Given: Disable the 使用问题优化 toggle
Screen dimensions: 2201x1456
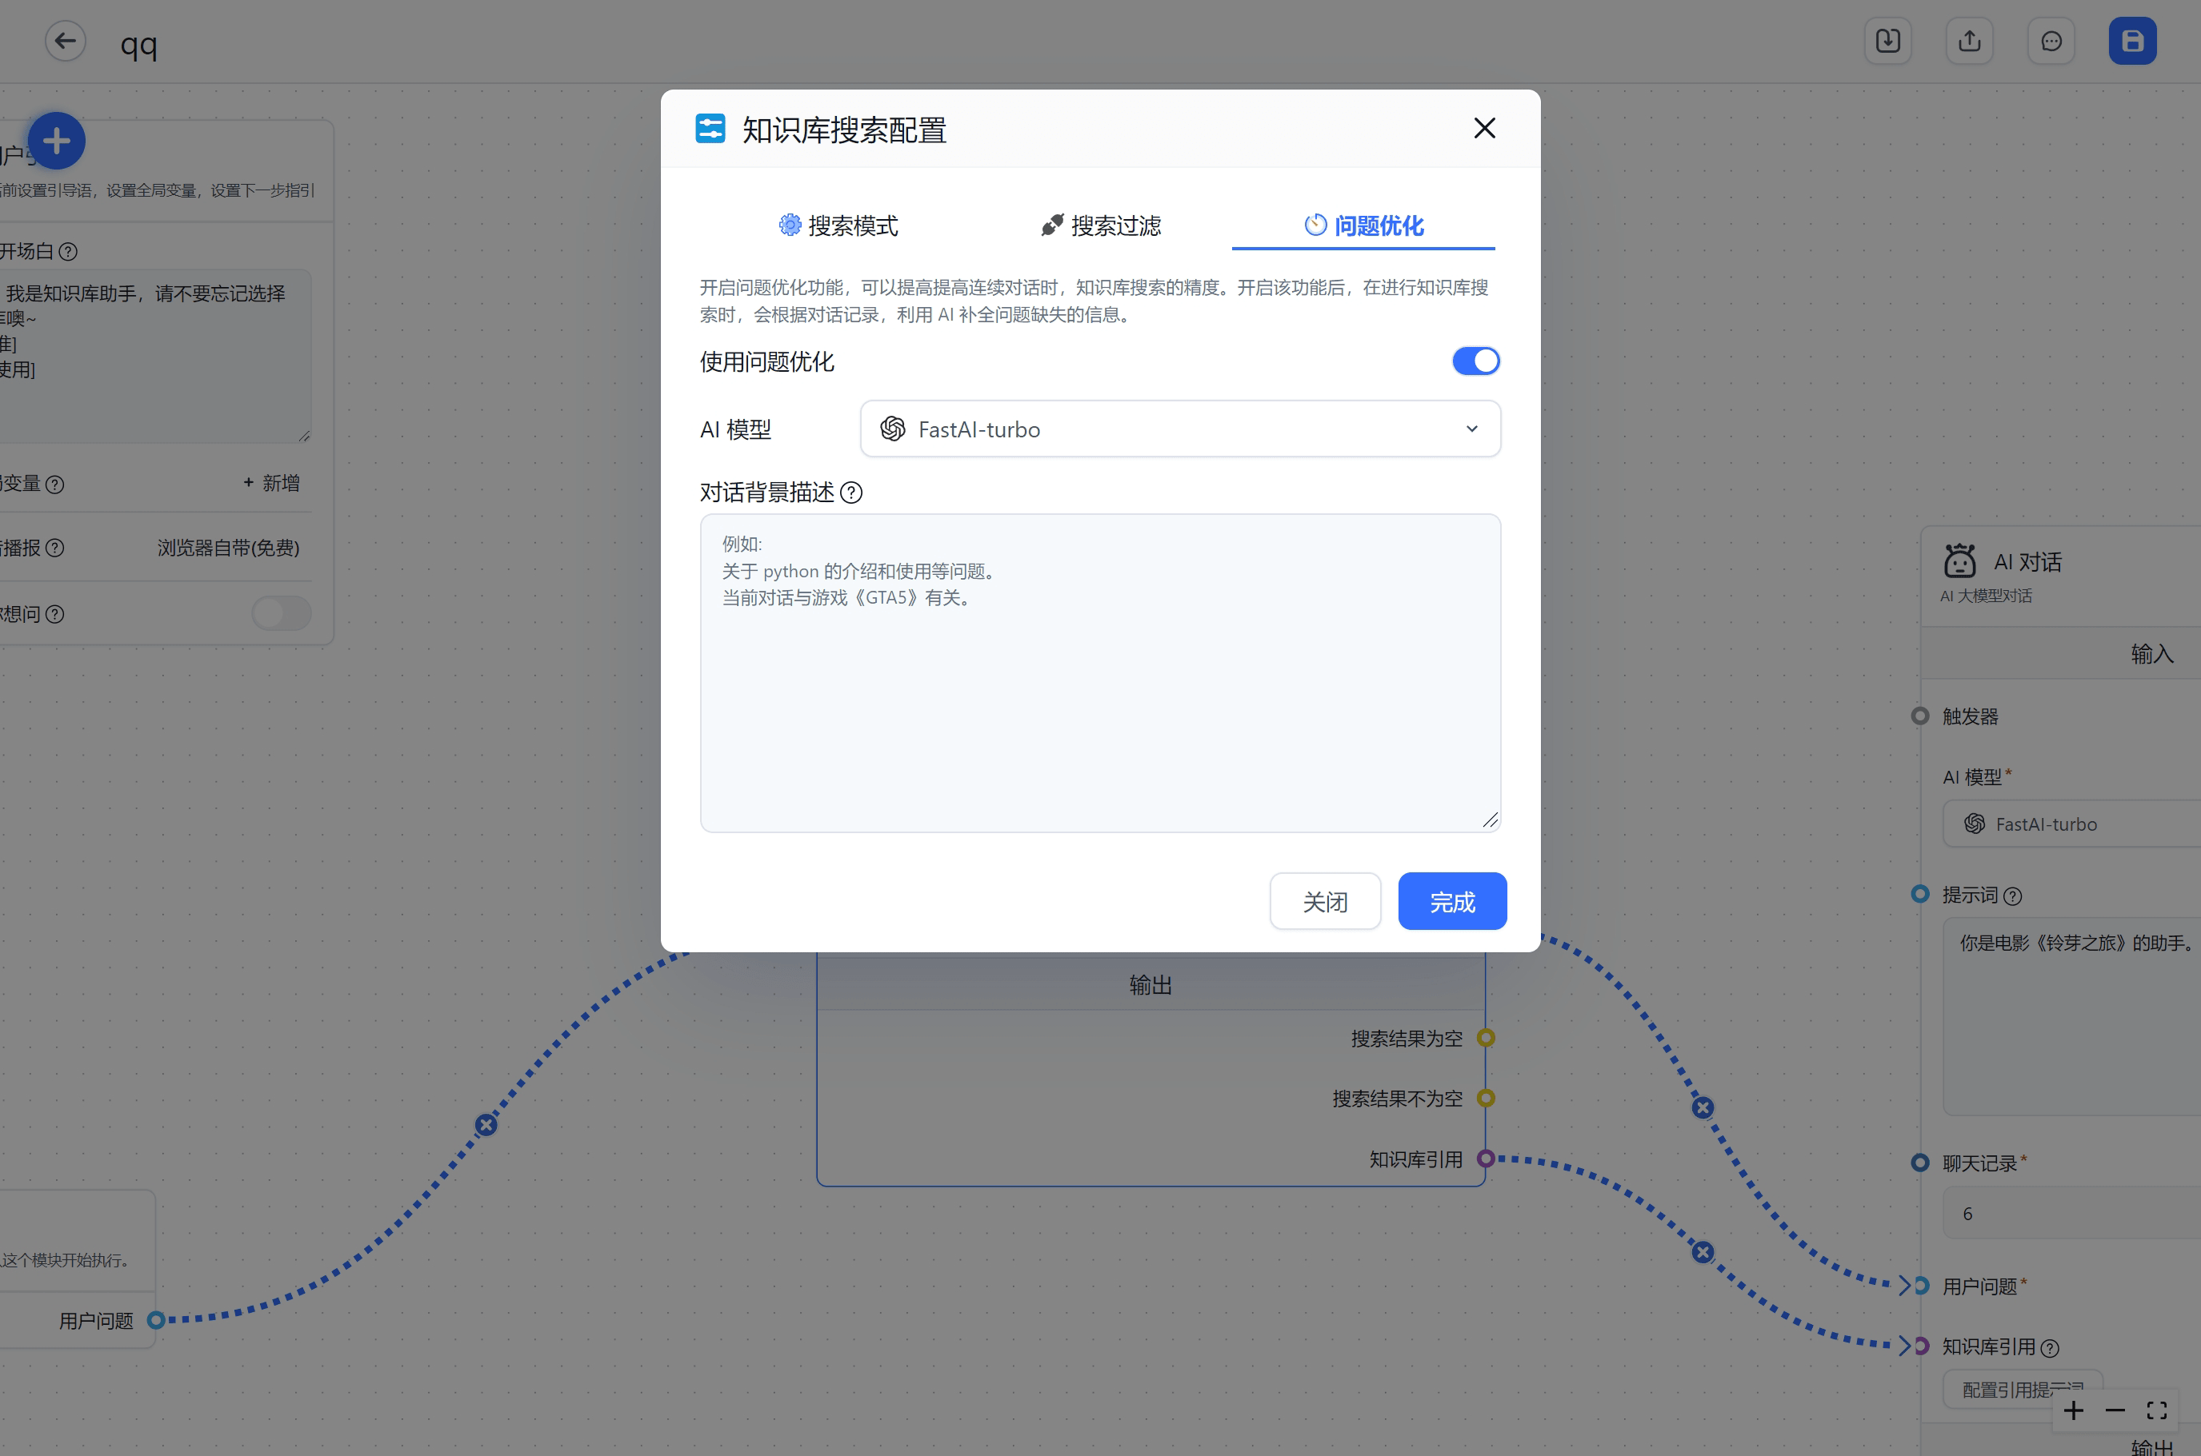Looking at the screenshot, I should pyautogui.click(x=1475, y=361).
